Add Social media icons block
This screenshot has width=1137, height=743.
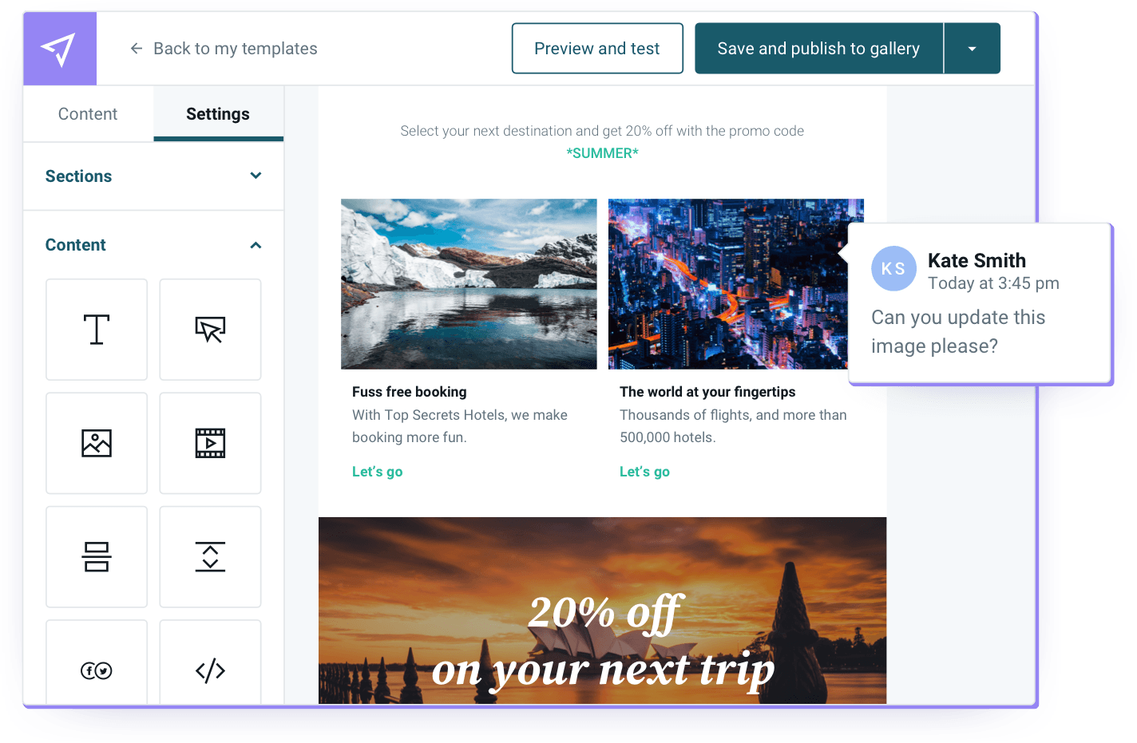97,662
